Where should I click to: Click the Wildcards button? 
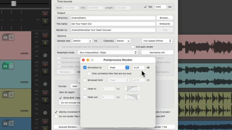coord(165,24)
